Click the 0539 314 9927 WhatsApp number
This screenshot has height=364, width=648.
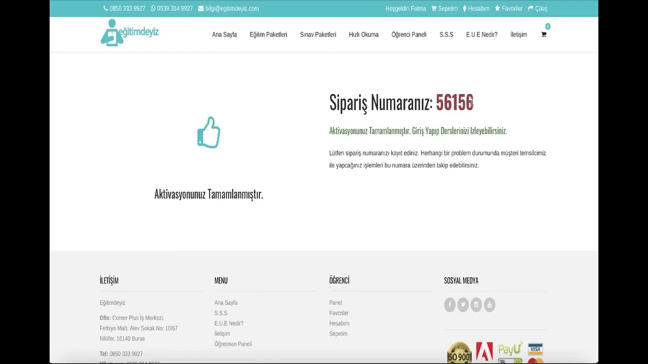point(175,9)
